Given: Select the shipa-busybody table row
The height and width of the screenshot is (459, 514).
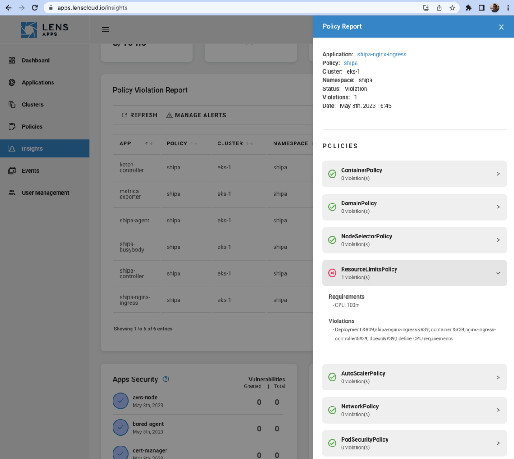Looking at the screenshot, I should 213,247.
